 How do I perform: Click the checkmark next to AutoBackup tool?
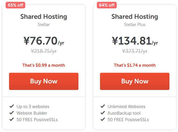[102, 113]
